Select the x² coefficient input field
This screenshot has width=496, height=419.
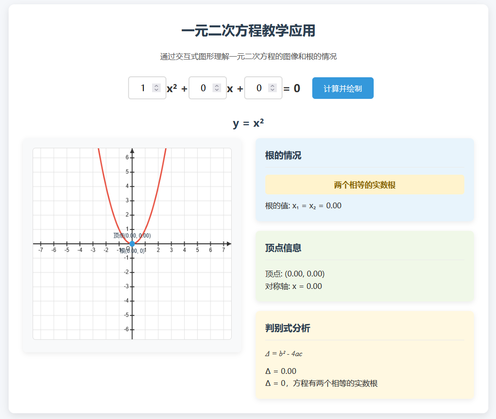142,88
